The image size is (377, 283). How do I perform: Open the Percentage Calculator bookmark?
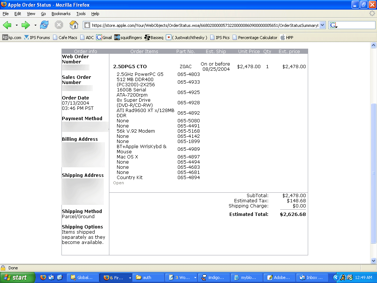tap(255, 38)
